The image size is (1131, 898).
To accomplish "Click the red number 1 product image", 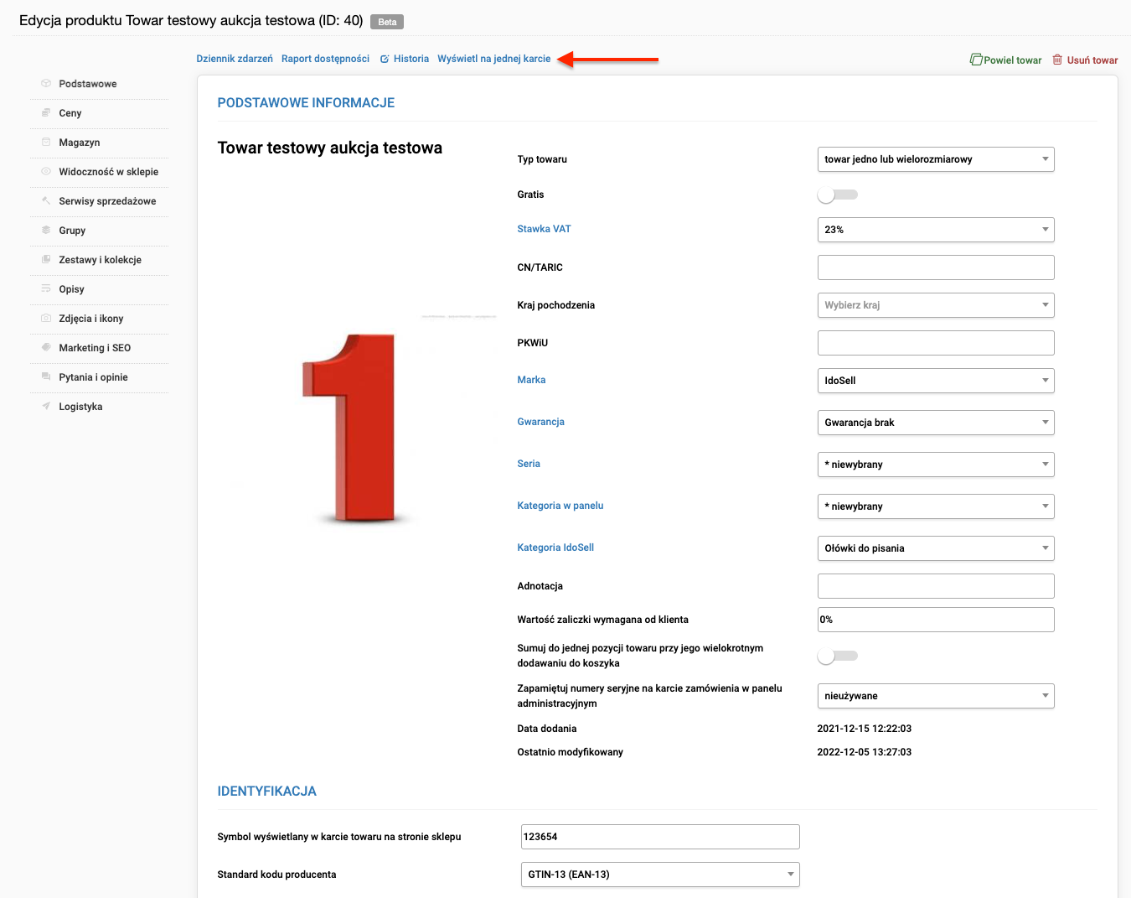I will [356, 428].
